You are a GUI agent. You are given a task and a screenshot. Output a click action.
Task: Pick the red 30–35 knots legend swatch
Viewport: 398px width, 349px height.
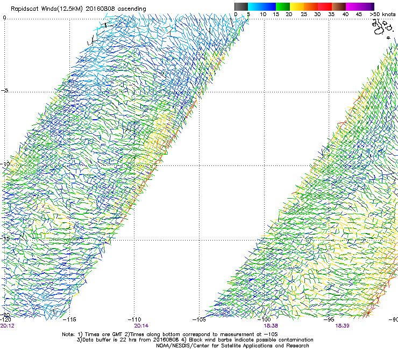click(x=325, y=6)
